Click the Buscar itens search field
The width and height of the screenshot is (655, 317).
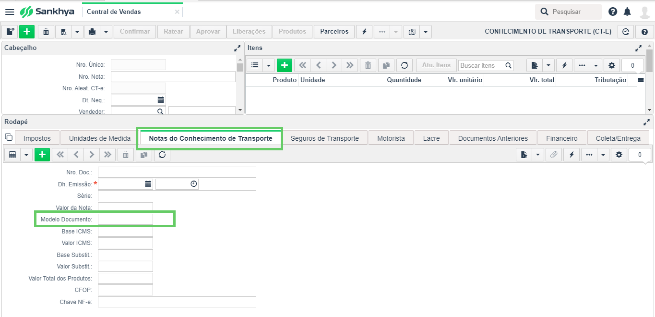[486, 65]
